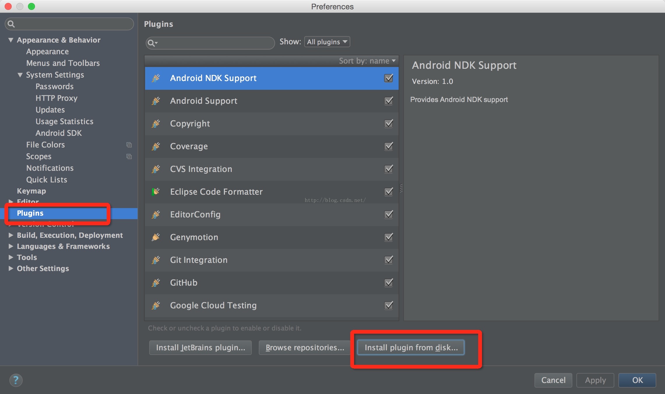Viewport: 665px width, 394px height.
Task: Click the Genymotion plugin icon
Action: (156, 237)
